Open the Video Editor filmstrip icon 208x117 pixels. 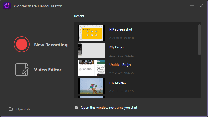point(22,70)
